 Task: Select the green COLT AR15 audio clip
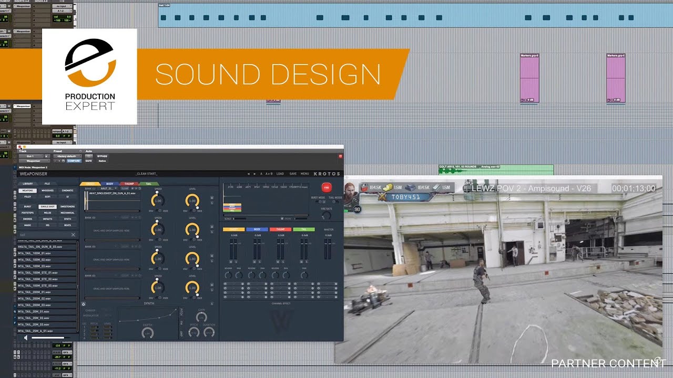pos(496,169)
